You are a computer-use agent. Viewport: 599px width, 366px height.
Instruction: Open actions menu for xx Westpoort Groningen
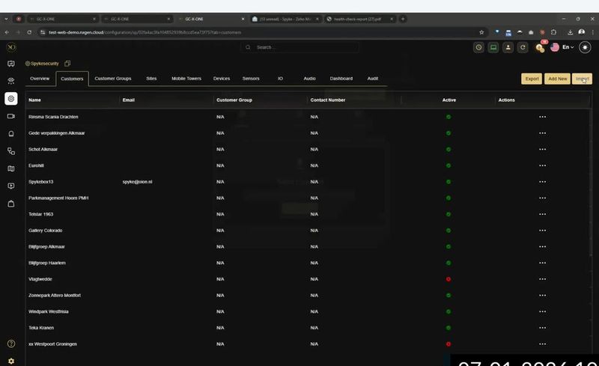pyautogui.click(x=542, y=344)
